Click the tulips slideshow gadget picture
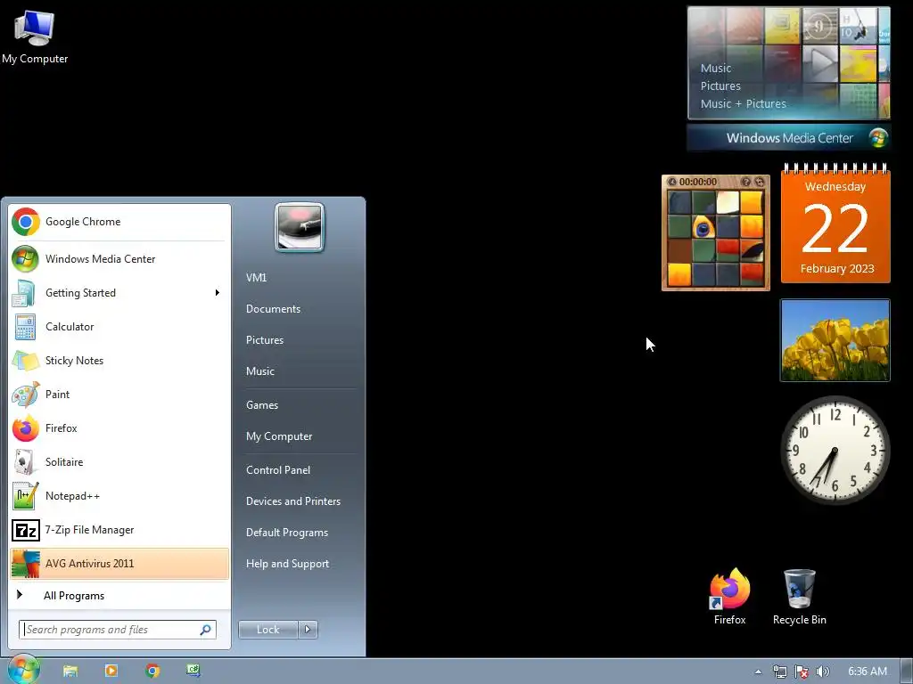The image size is (913, 684). [x=835, y=340]
